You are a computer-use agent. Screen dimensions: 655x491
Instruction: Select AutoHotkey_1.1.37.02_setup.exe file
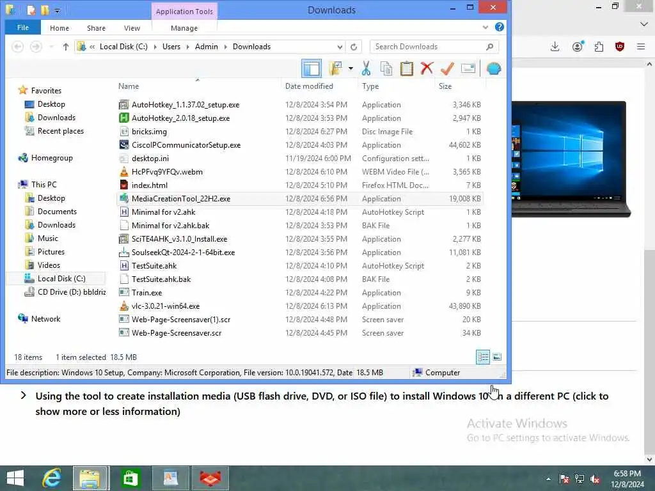(x=185, y=105)
